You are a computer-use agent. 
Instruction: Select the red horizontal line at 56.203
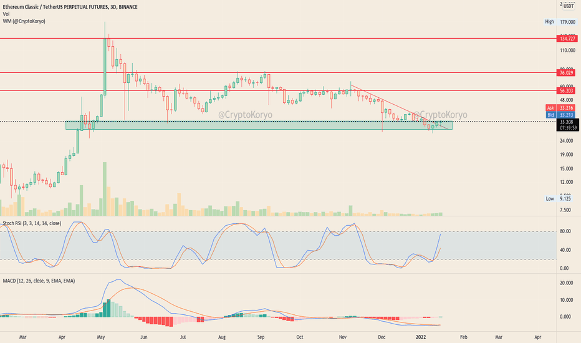point(278,90)
